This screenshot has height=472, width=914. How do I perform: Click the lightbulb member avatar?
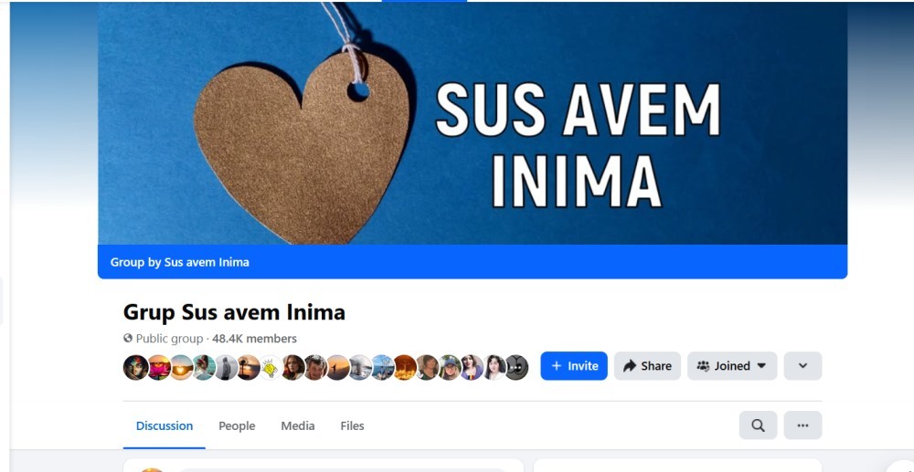click(271, 367)
